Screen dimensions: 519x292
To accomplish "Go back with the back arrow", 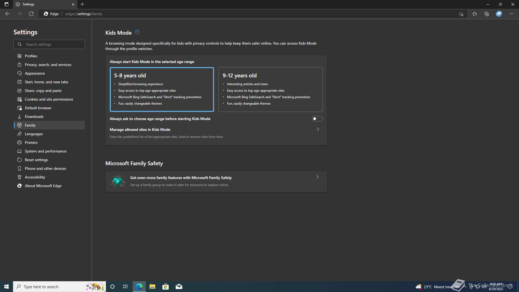I will click(x=8, y=14).
